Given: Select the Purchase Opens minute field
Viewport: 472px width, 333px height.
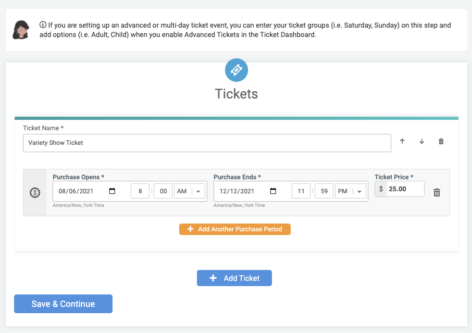Looking at the screenshot, I should coord(163,191).
